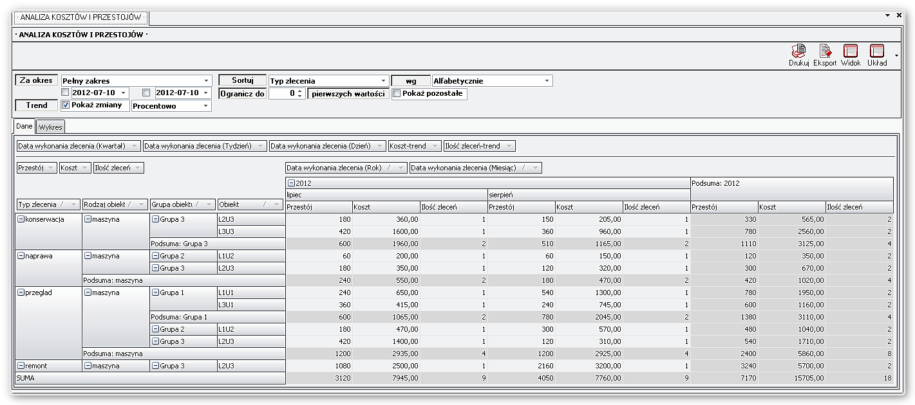The image size is (915, 405).
Task: Open the first 2012-07-10 date picker
Action: click(x=124, y=93)
